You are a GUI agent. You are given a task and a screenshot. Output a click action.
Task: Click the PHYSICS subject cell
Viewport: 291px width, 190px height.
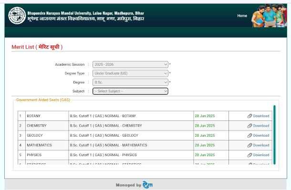pyautogui.click(x=47, y=155)
